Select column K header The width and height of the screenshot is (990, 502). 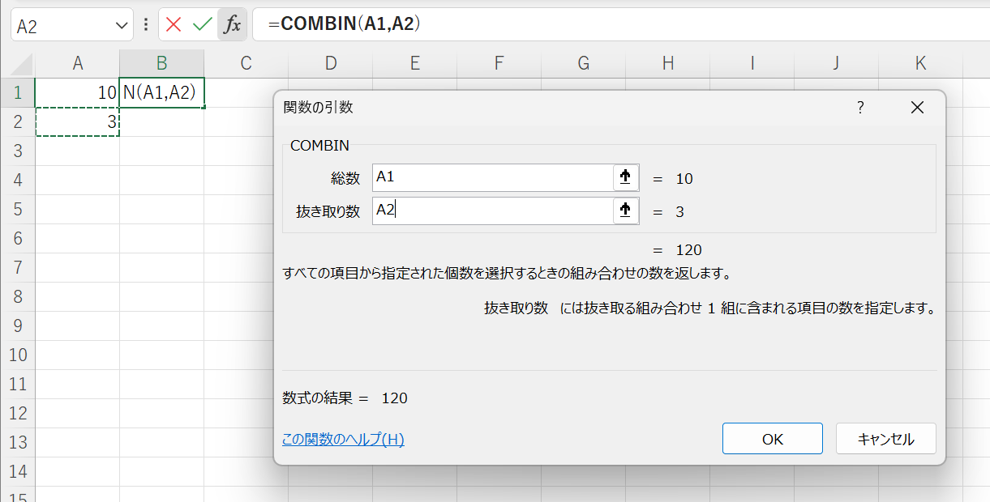point(920,63)
